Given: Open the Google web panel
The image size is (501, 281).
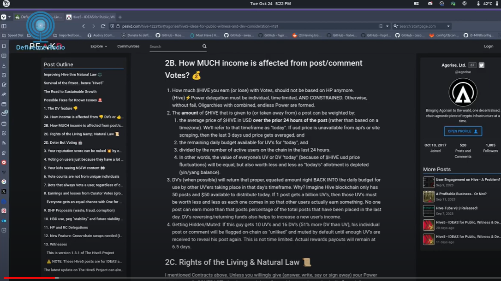Looking at the screenshot, I should tap(4, 182).
